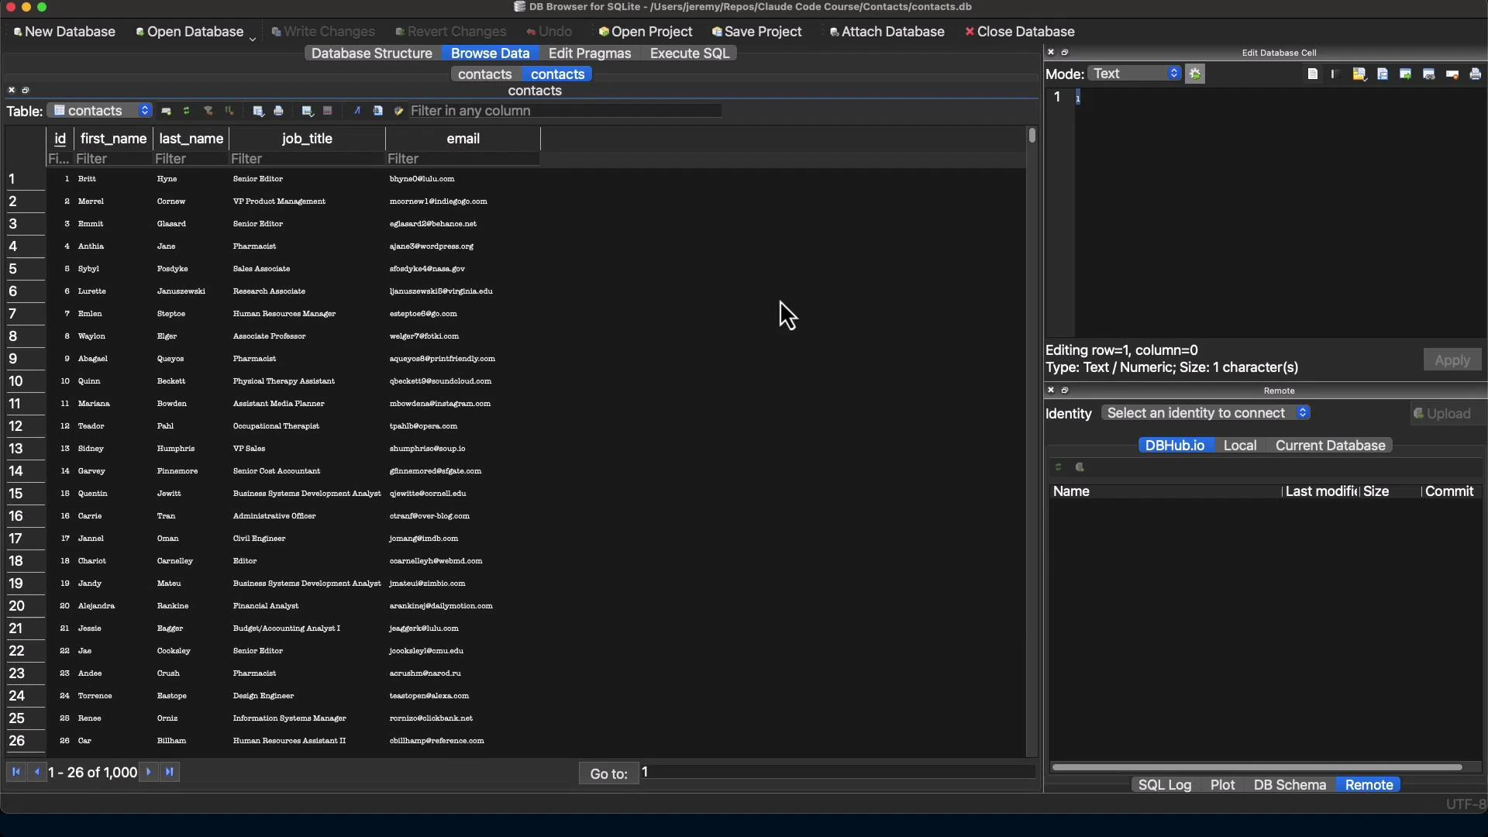The image size is (1488, 837).
Task: Open the SQL Log bottom tab
Action: tap(1164, 785)
